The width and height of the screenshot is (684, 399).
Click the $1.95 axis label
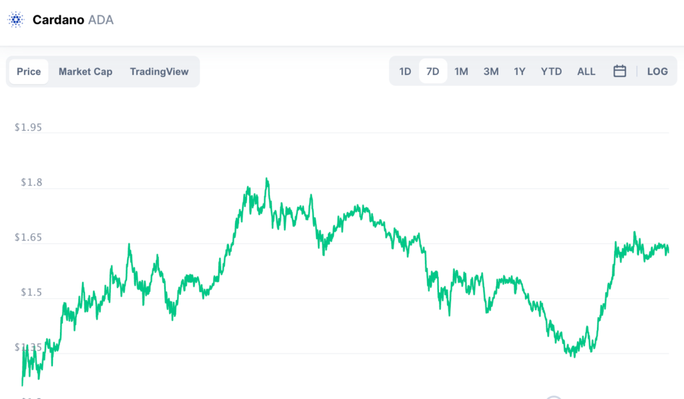tap(28, 128)
